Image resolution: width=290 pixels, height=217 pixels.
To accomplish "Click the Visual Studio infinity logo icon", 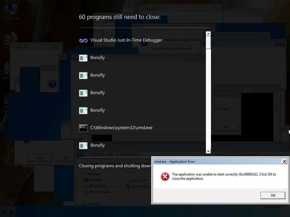I will (83, 40).
